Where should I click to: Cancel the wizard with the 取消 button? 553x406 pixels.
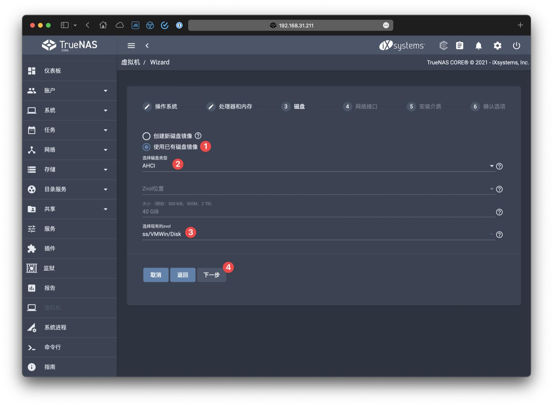[156, 275]
